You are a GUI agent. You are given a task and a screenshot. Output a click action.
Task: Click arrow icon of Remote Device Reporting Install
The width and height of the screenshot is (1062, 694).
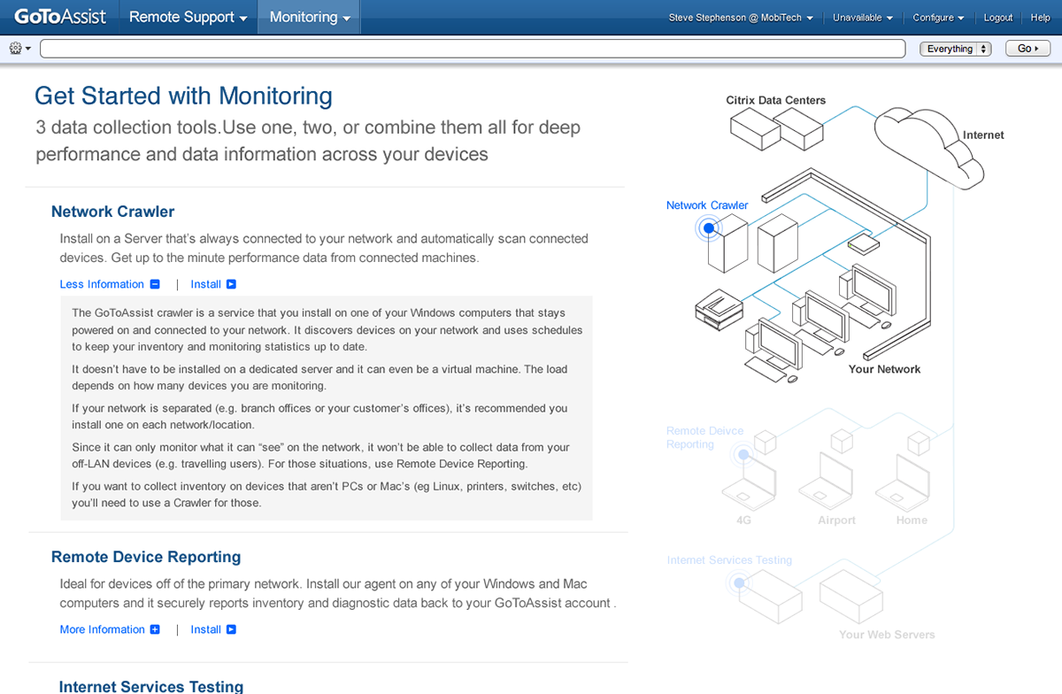point(232,629)
